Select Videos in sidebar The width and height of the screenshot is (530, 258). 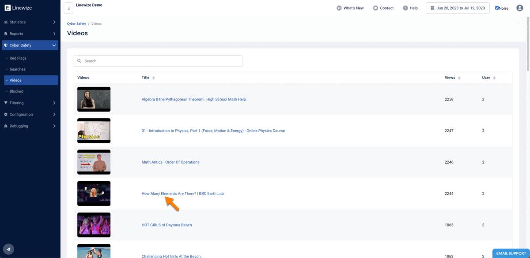point(31,80)
